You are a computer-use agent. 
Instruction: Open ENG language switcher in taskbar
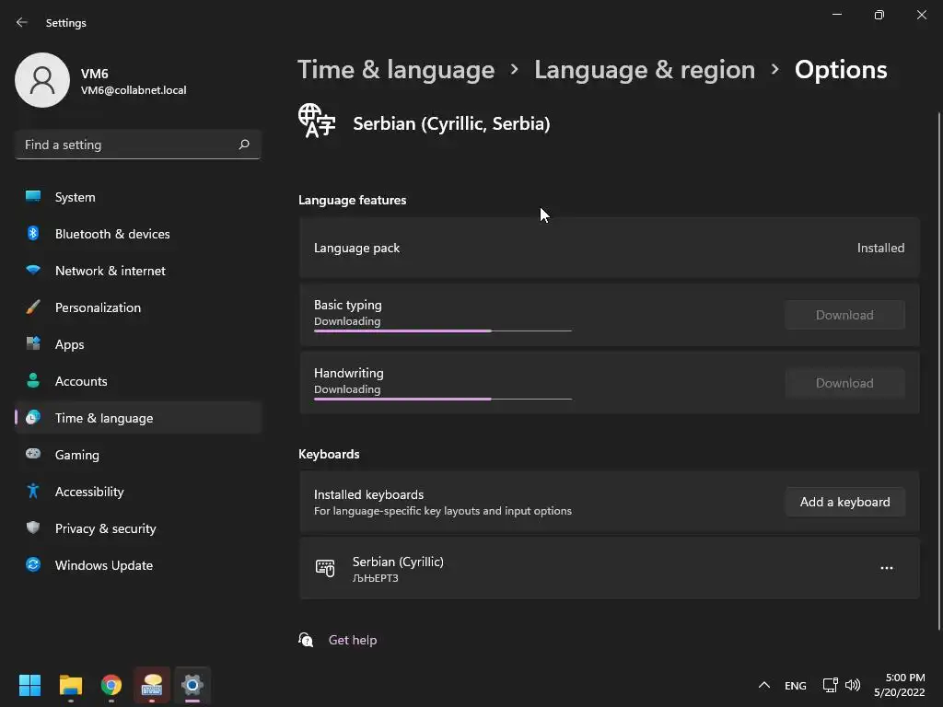795,685
